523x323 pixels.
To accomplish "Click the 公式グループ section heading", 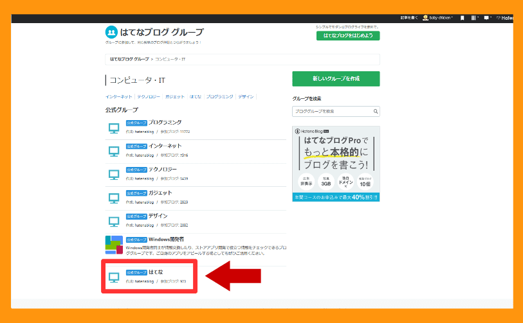I will pos(122,110).
